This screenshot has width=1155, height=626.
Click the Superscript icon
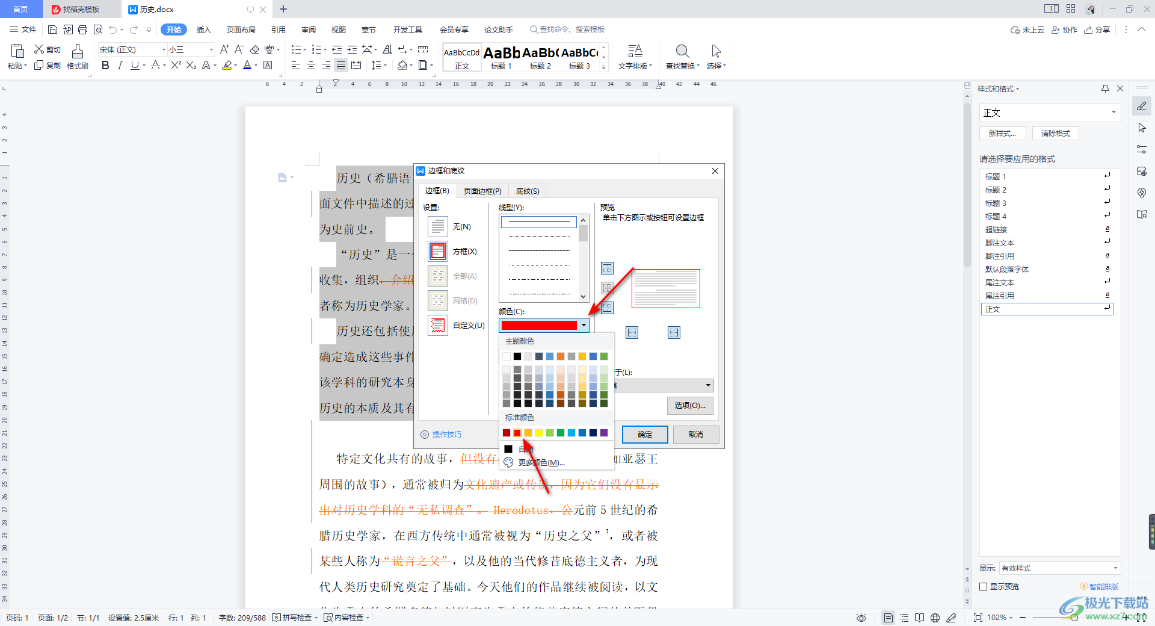click(x=176, y=65)
